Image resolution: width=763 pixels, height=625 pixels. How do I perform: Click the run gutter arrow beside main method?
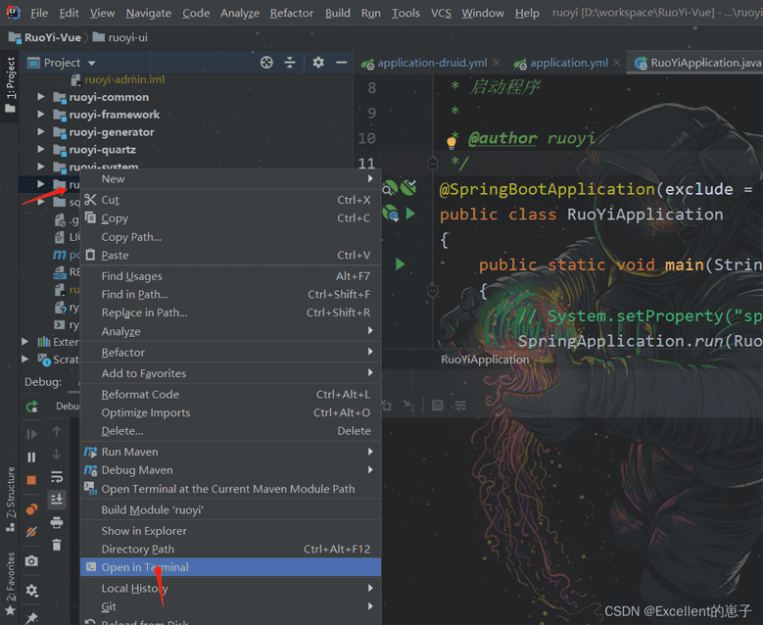(x=400, y=264)
